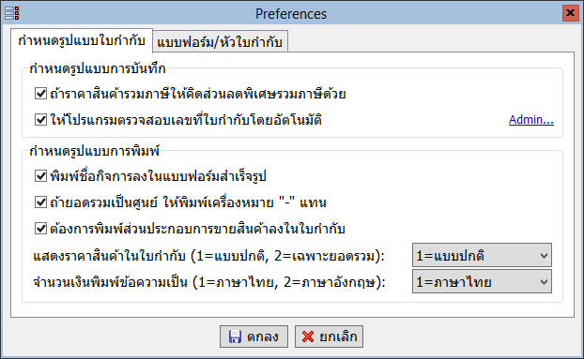Toggle พิมพ์ชื่อกิจการลงในแบบฟอร์มสำเร็จรูป checkbox
This screenshot has height=359, width=584.
tap(40, 176)
